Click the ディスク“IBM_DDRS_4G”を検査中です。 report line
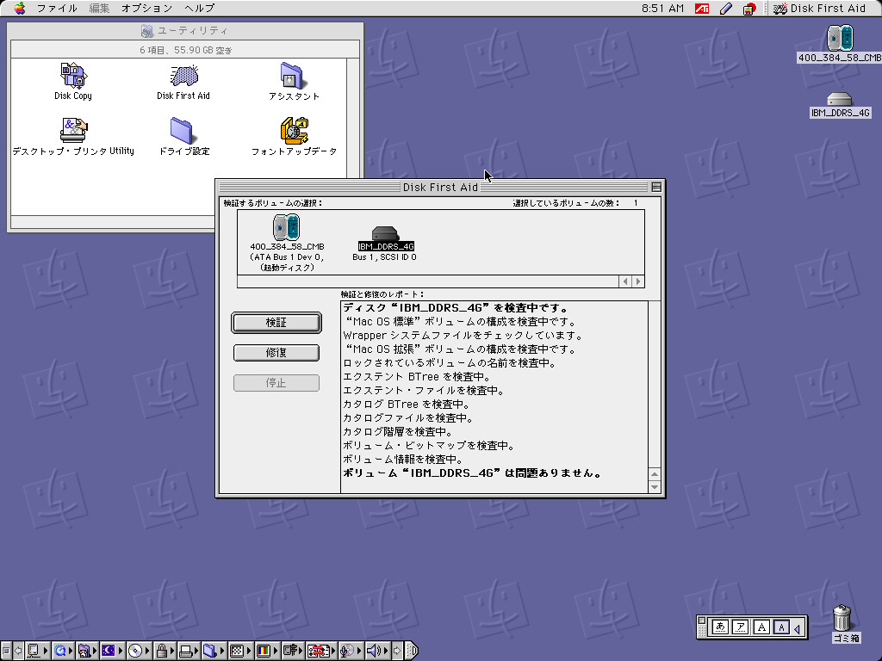 457,308
